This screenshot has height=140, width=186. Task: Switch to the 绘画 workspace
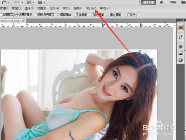click(173, 2)
